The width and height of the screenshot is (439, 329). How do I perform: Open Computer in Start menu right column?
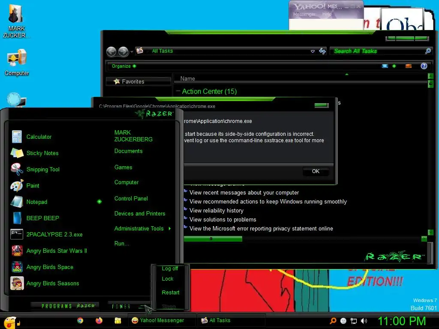pyautogui.click(x=126, y=182)
